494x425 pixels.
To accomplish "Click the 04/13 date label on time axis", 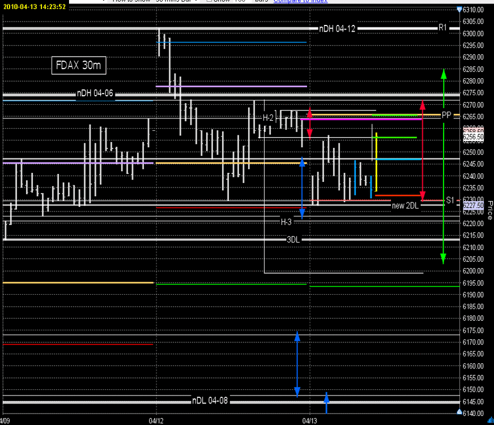I will 310,421.
